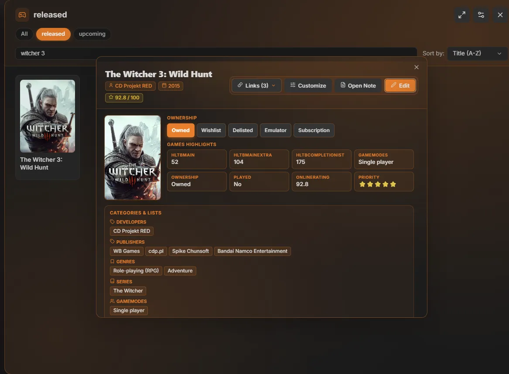Image resolution: width=509 pixels, height=374 pixels.
Task: Click the Bandai Namco Entertainment publisher tag
Action: (252, 251)
